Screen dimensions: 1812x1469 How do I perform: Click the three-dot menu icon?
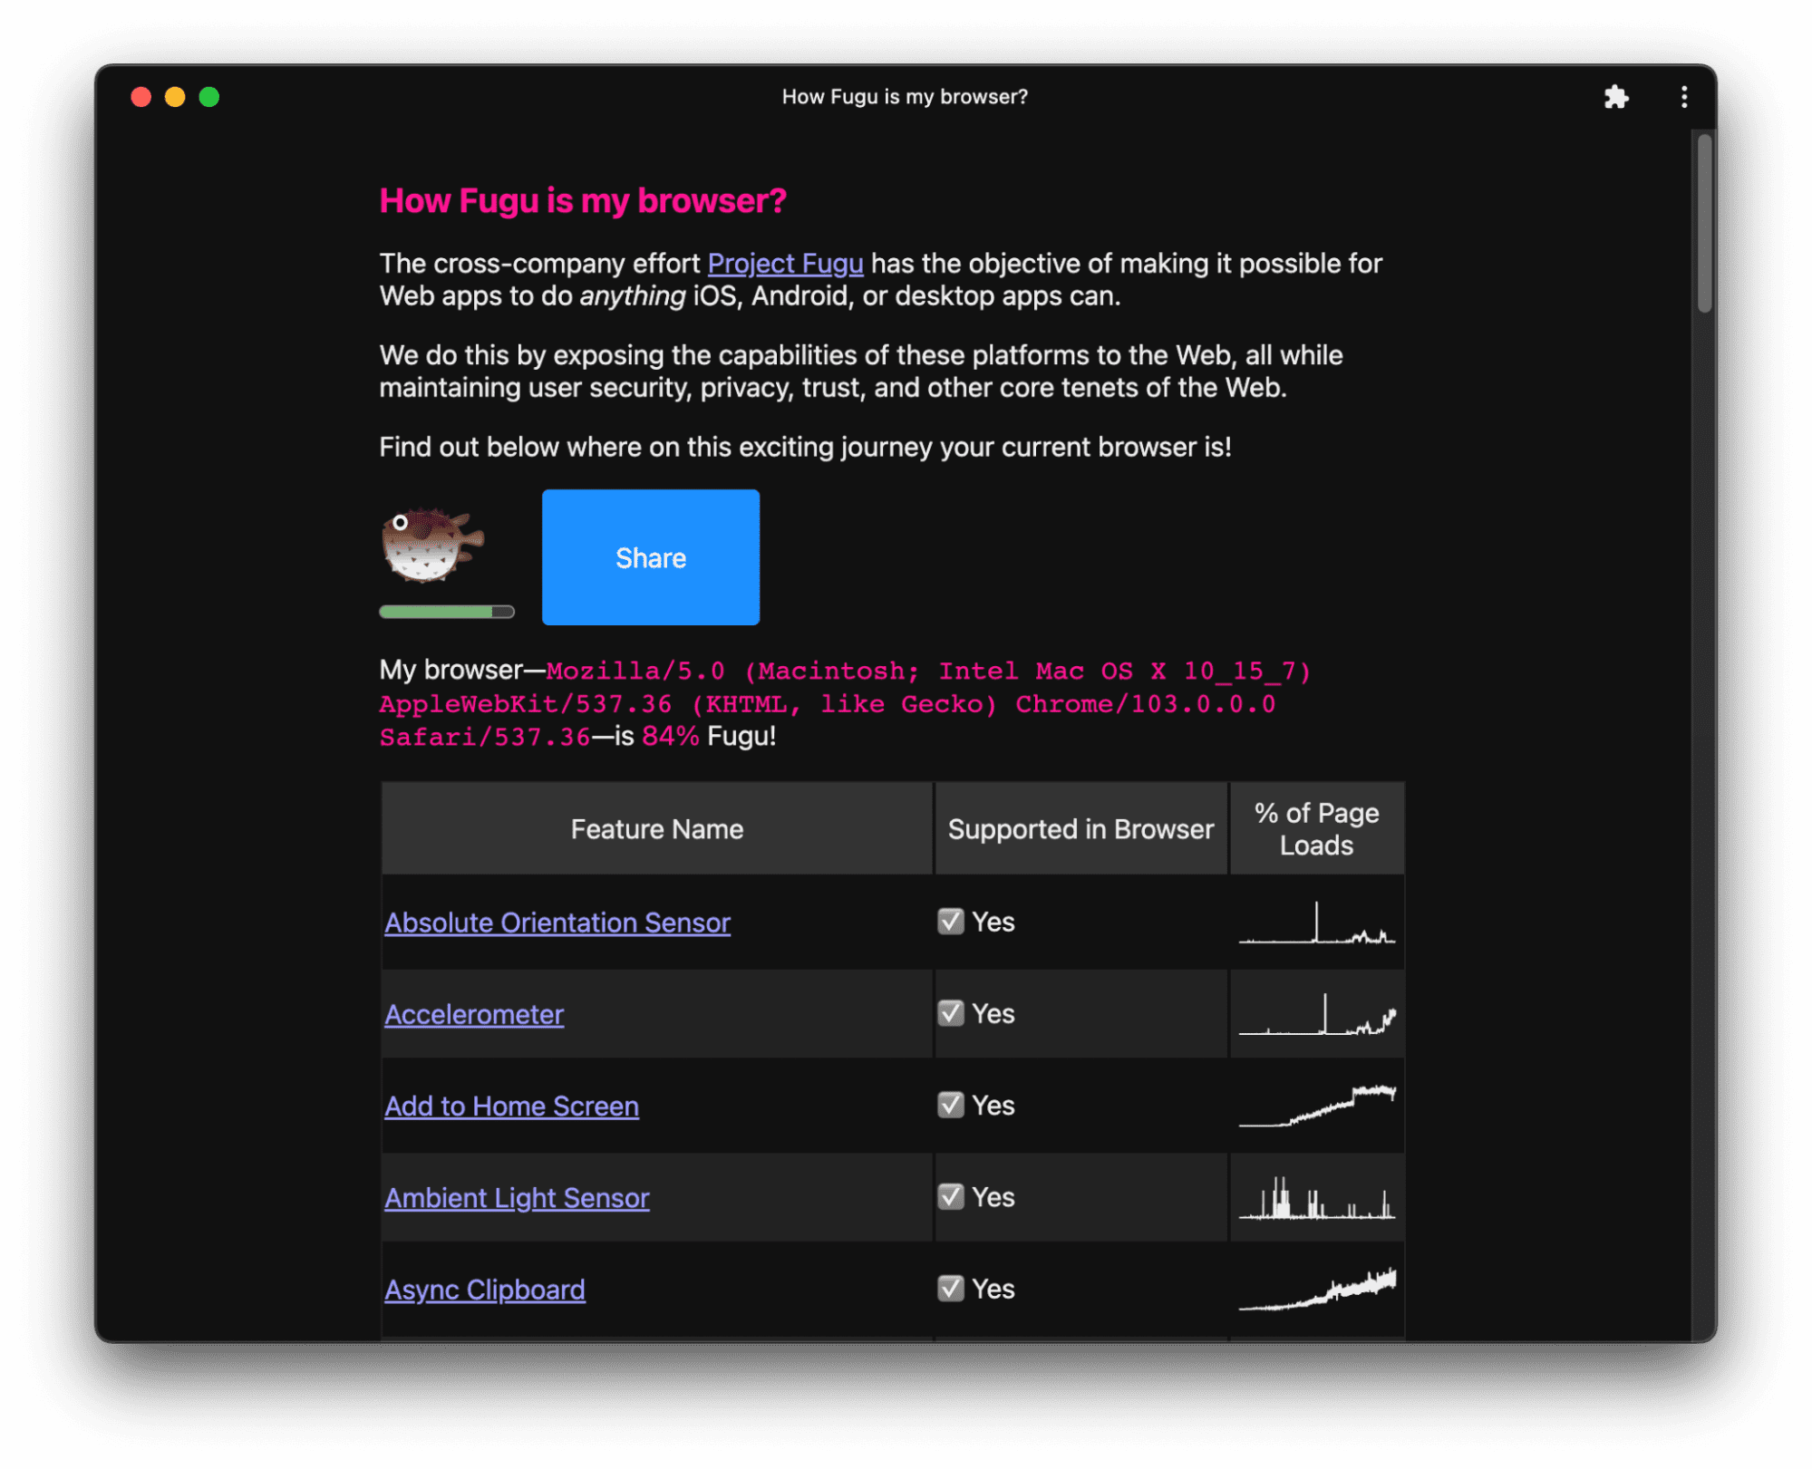tap(1686, 96)
